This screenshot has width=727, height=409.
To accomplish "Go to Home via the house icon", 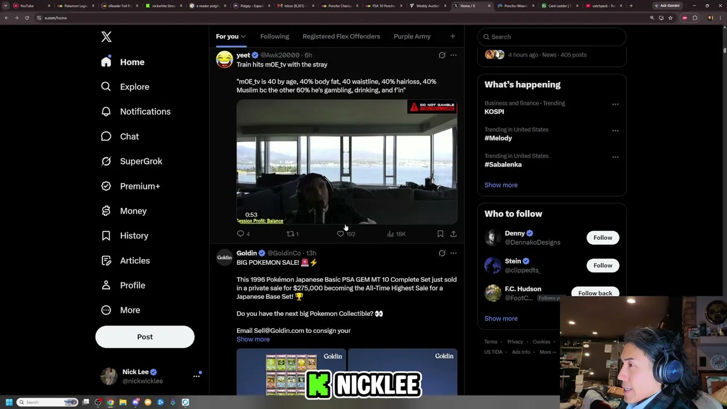I will (106, 62).
